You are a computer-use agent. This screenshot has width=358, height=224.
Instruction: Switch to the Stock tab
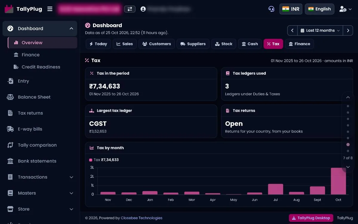pos(224,44)
